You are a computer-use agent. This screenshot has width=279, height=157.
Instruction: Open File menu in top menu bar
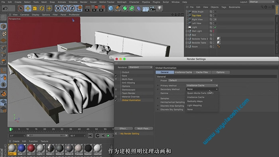(x=3, y=2)
